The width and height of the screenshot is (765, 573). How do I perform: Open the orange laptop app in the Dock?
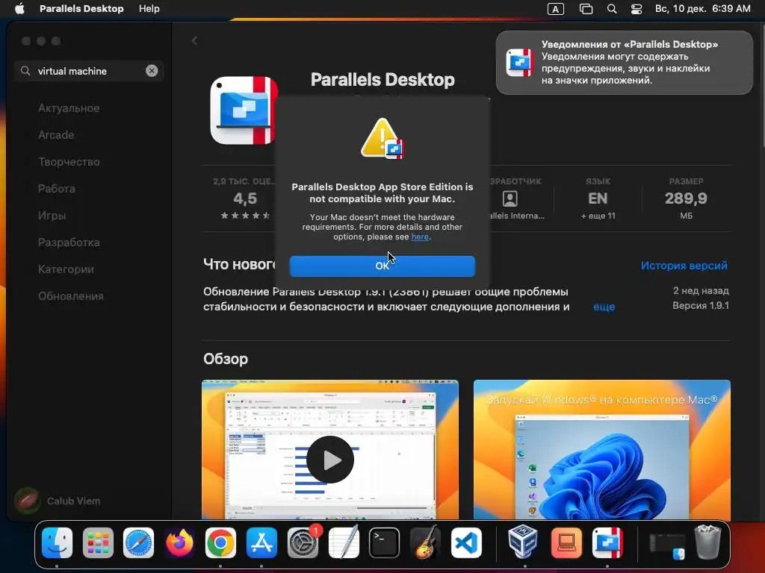coord(566,543)
